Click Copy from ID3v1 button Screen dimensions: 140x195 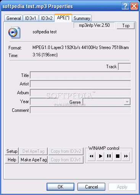(x=66, y=160)
